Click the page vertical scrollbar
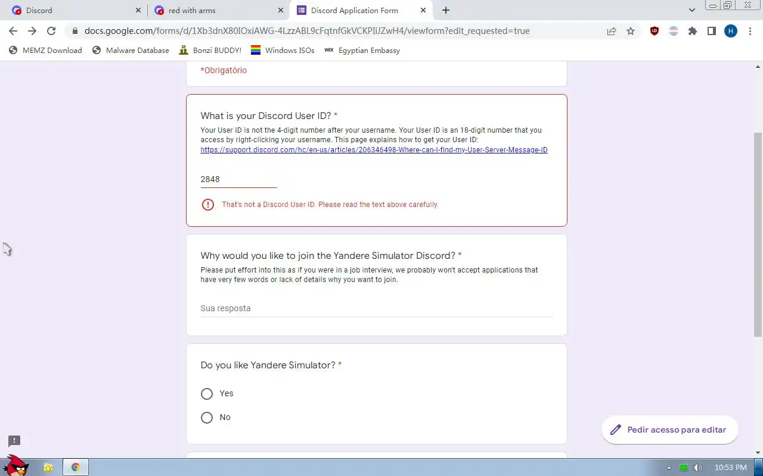763x476 pixels. [x=758, y=234]
